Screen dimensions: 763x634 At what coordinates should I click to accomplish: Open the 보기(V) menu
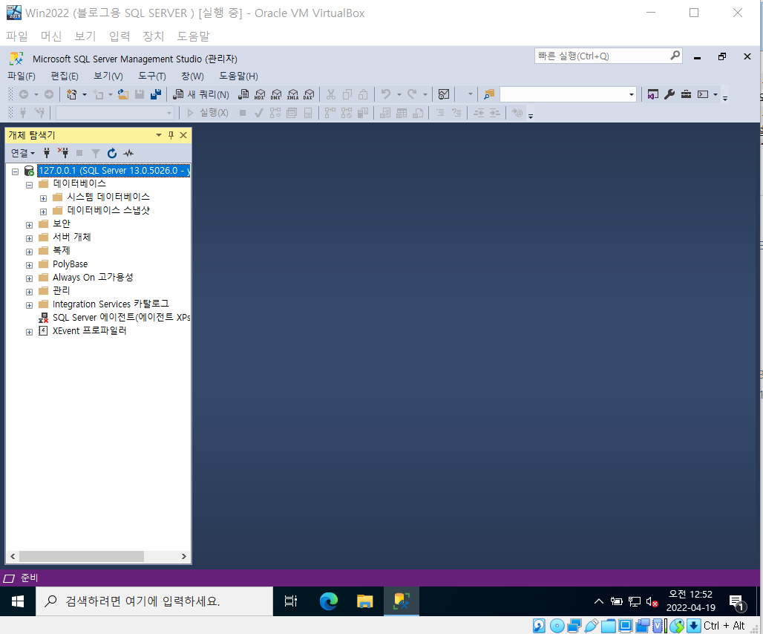pos(108,76)
